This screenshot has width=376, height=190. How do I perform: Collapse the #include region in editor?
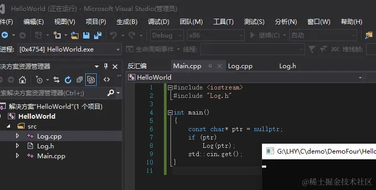[170, 87]
